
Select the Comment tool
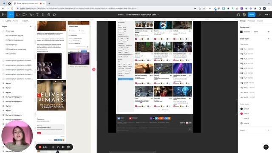point(54,15)
